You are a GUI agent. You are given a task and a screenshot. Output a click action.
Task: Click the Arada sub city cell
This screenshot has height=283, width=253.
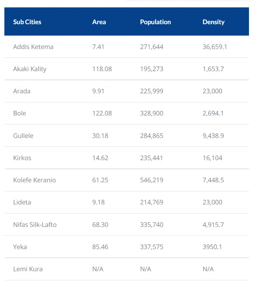click(22, 91)
